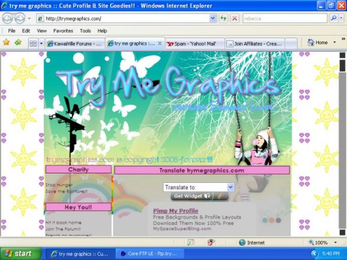Screen dimensions: 347x260
Task: Open the search provider options dropdown
Action: tap(342, 19)
